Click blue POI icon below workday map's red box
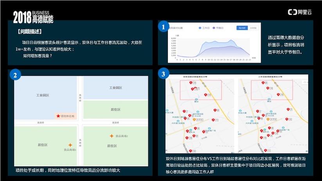 point(269,99)
